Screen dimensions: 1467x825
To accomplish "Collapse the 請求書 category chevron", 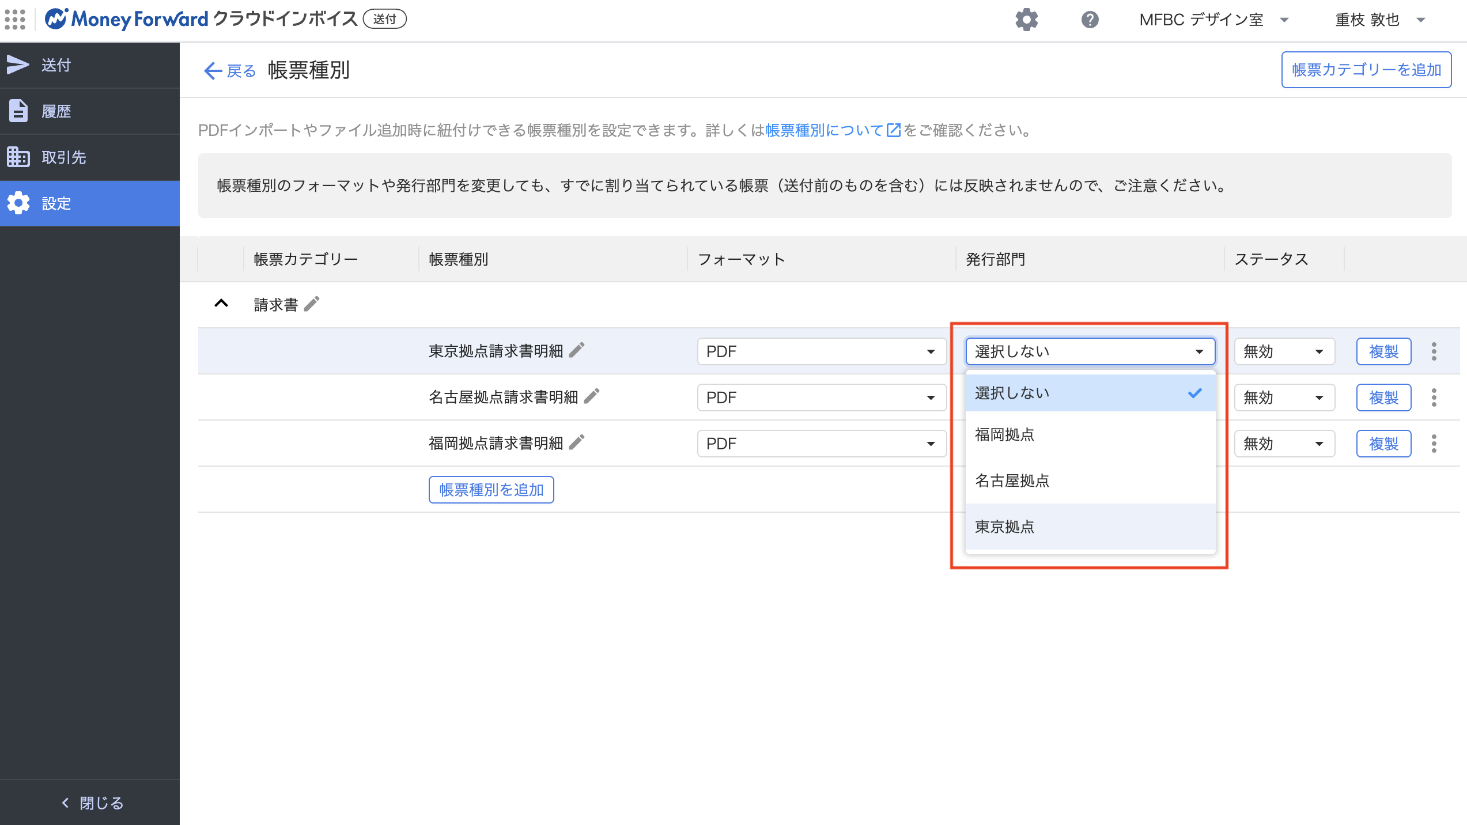I will [x=221, y=304].
